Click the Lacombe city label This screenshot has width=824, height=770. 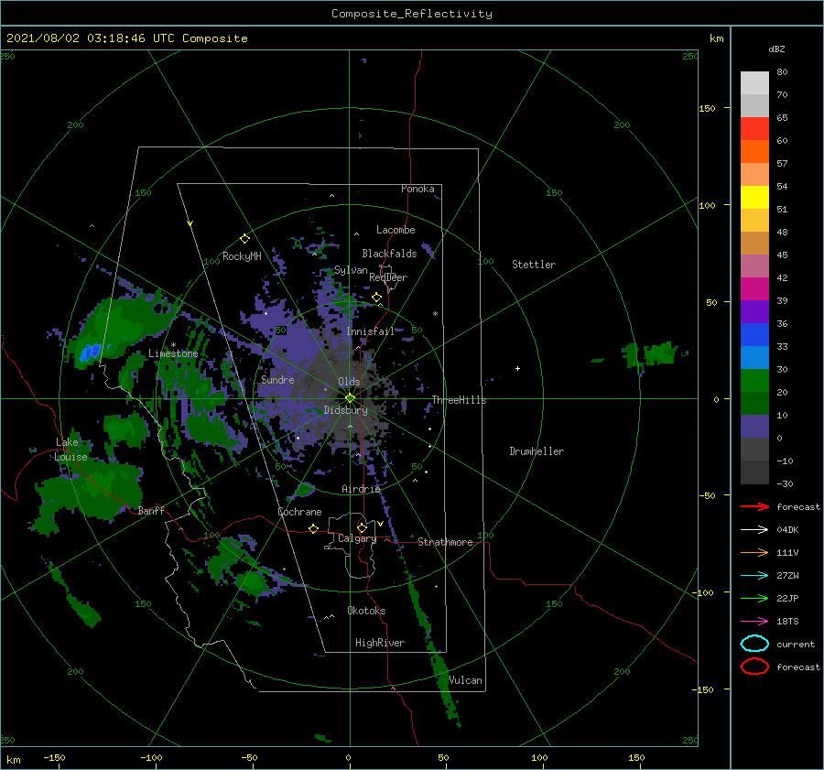(396, 230)
